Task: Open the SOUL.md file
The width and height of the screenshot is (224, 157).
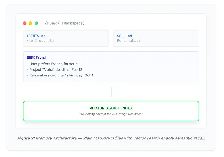Action: click(124, 36)
